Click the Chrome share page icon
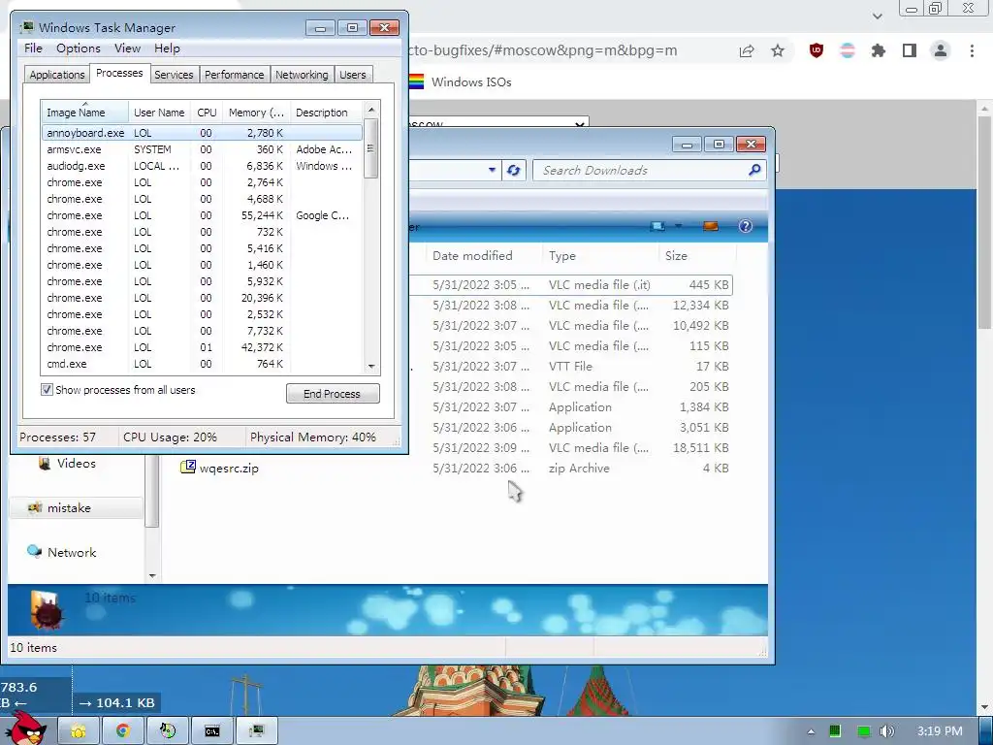Image resolution: width=993 pixels, height=745 pixels. tap(747, 50)
